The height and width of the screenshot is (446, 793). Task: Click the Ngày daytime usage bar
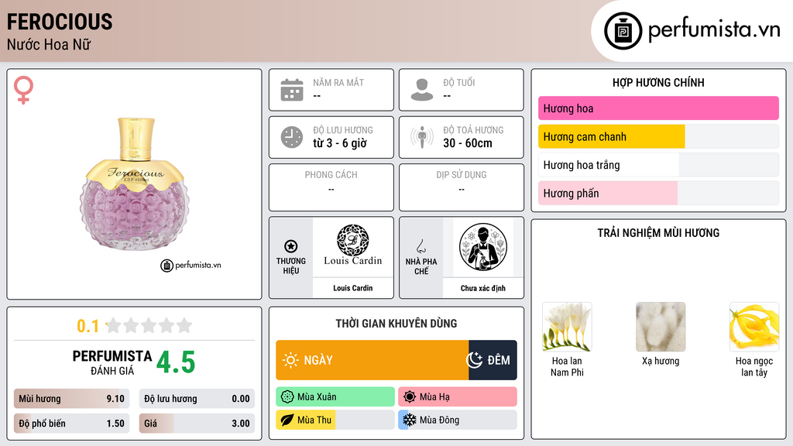372,360
